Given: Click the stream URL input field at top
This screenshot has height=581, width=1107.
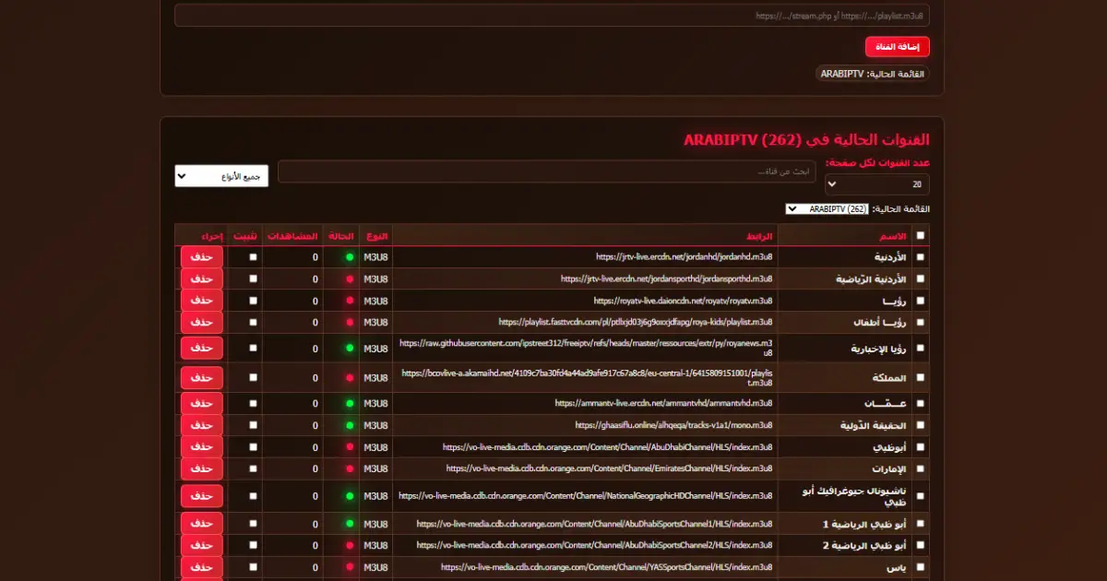Looking at the screenshot, I should coord(552,16).
